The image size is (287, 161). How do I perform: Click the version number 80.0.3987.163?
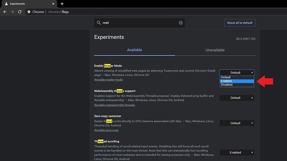tap(246, 39)
